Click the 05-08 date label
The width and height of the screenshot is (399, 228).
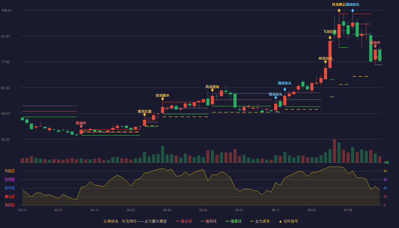tap(167, 210)
